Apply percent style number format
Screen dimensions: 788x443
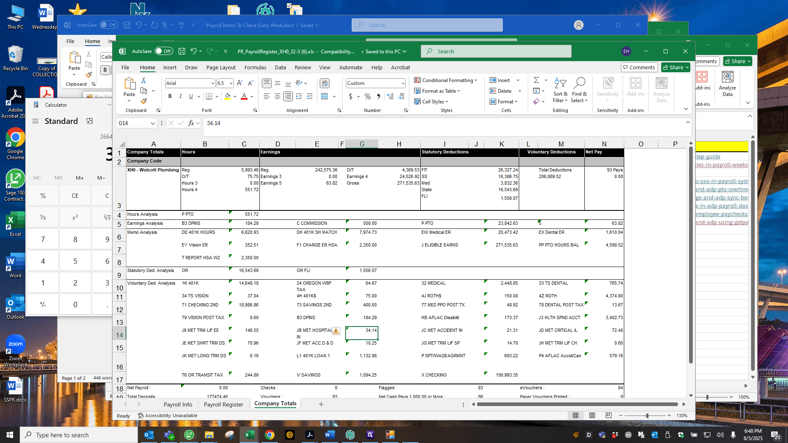[368, 96]
